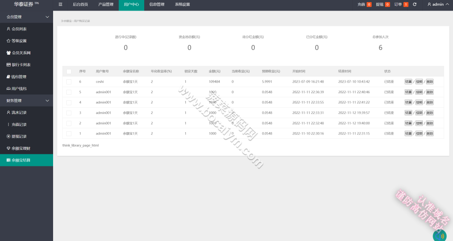
Task: Collapse the 会员管理 sidebar group
Action: [x=27, y=17]
